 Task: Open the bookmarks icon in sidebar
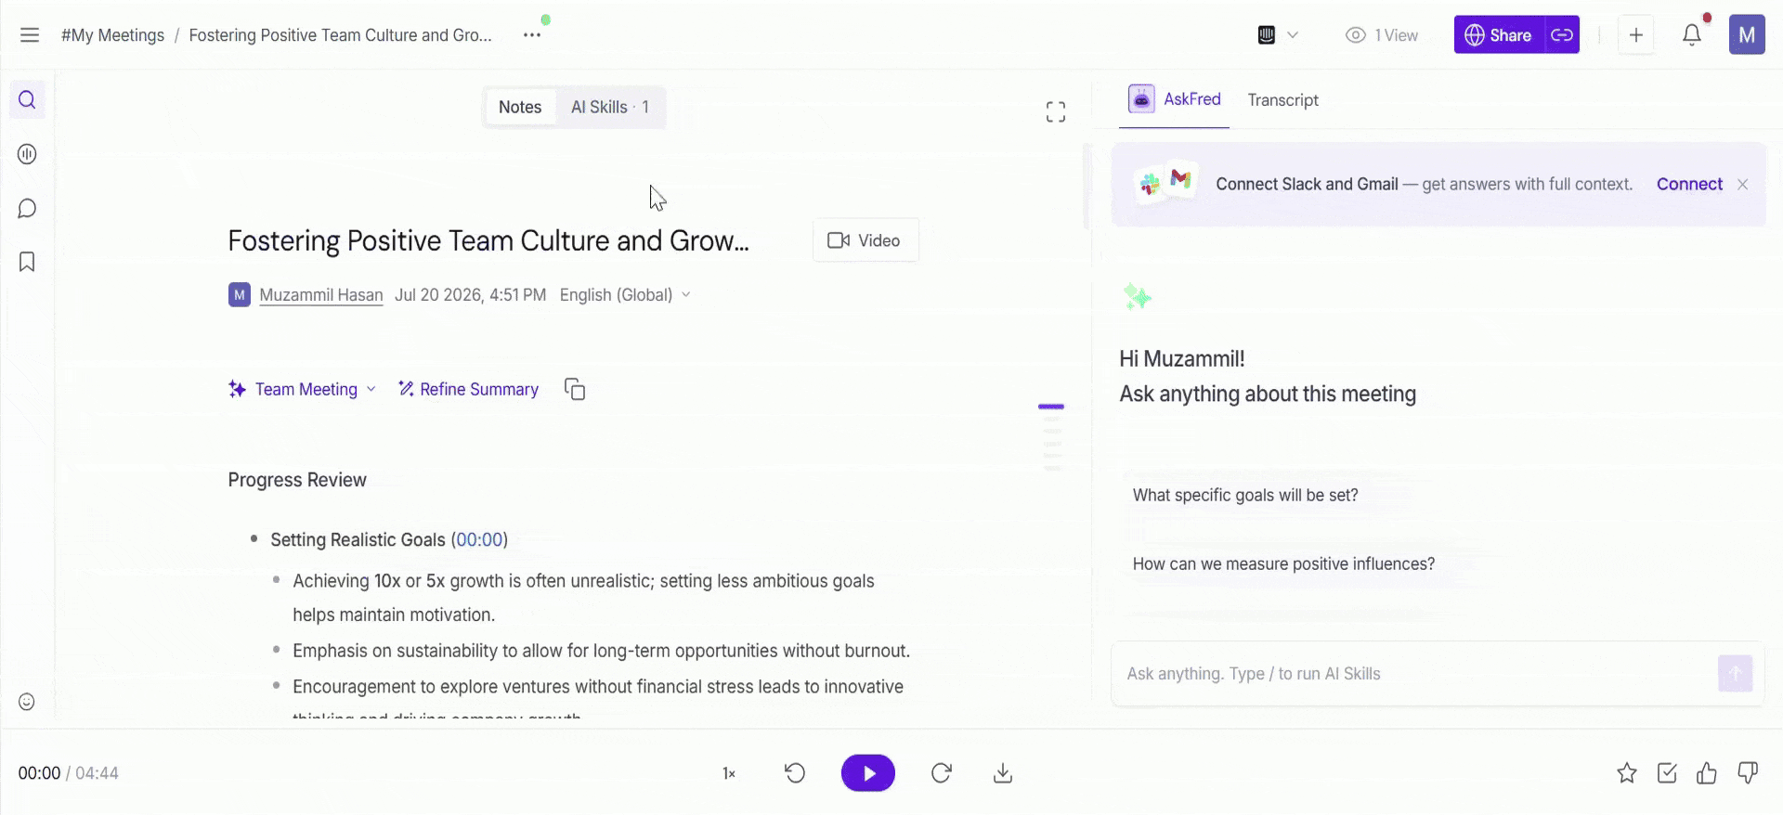(x=27, y=262)
